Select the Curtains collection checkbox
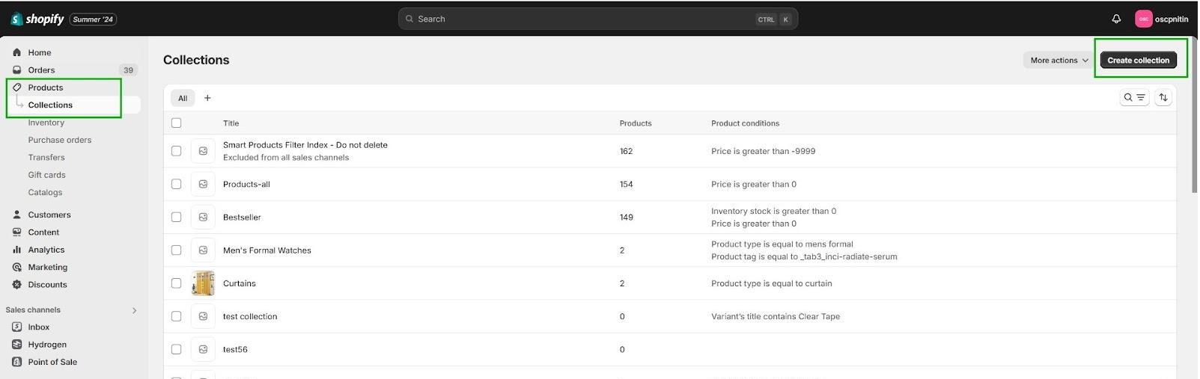Image resolution: width=1200 pixels, height=379 pixels. pos(177,283)
